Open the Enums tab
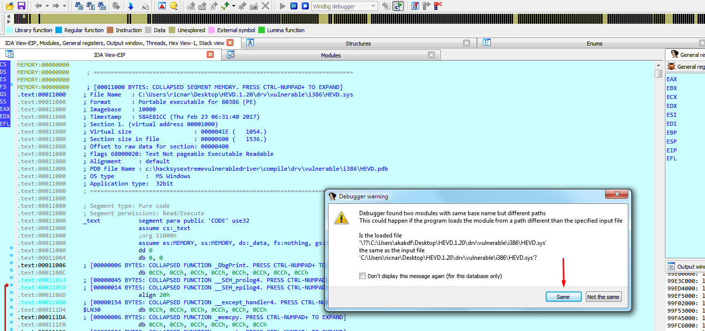 (594, 44)
